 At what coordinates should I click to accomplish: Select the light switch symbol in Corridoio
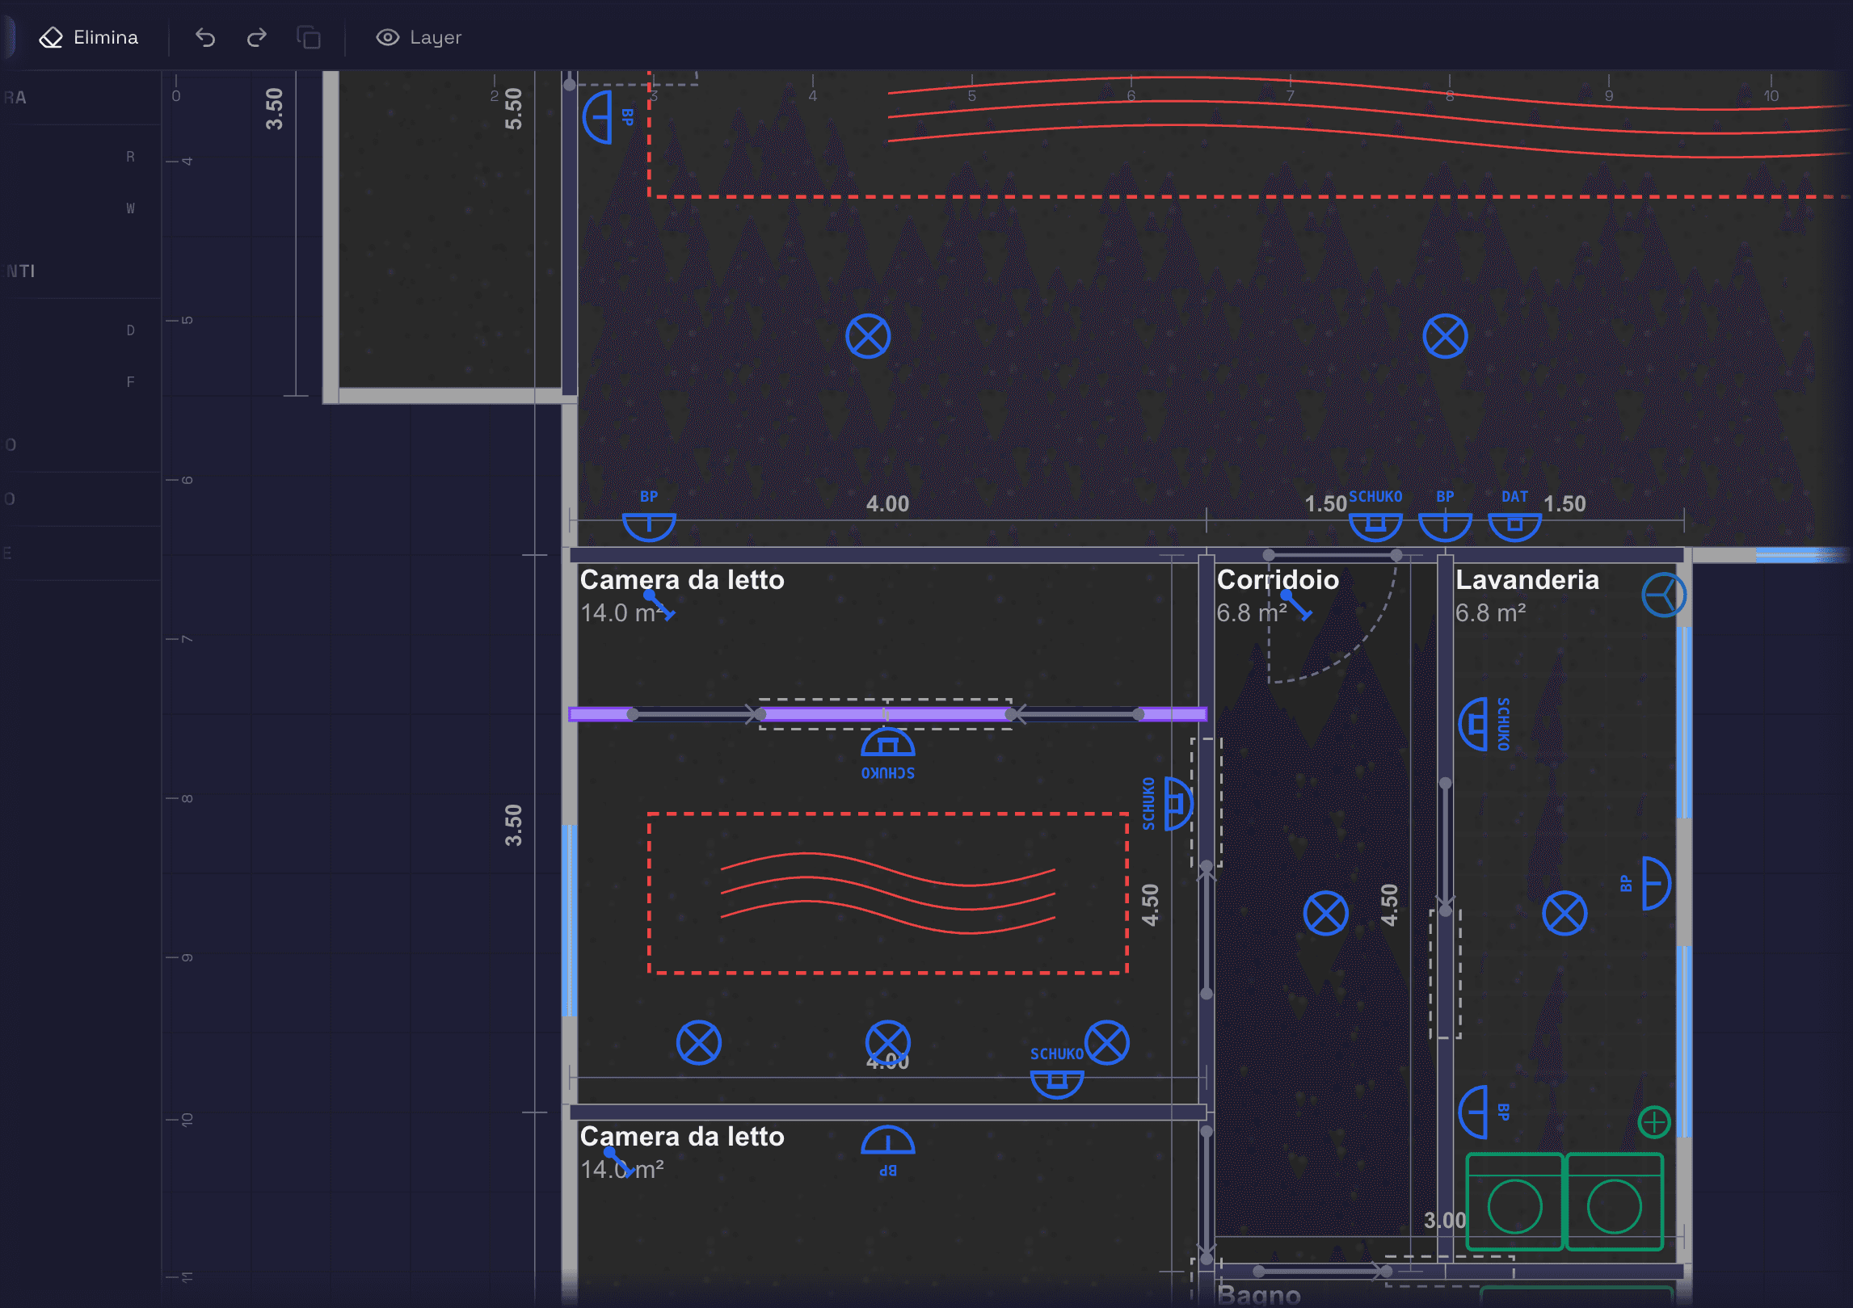(x=1295, y=606)
